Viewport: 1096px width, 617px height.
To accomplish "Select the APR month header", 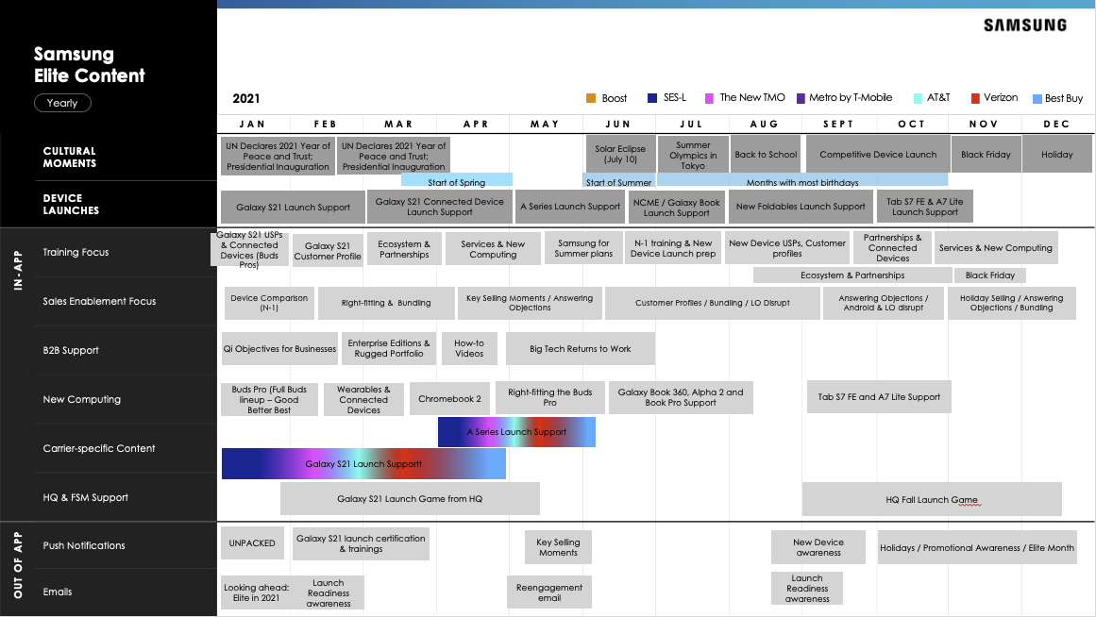I will pos(476,124).
